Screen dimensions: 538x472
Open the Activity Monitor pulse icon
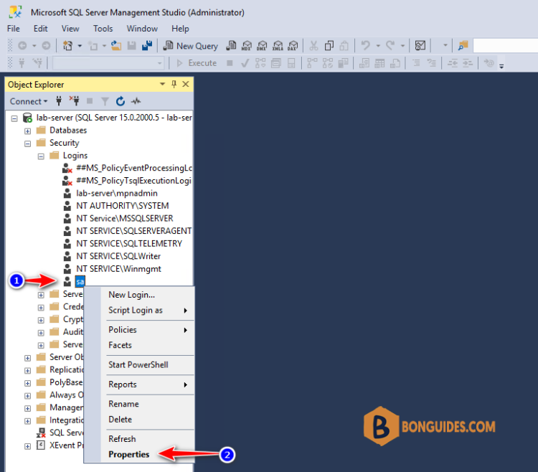[x=136, y=101]
